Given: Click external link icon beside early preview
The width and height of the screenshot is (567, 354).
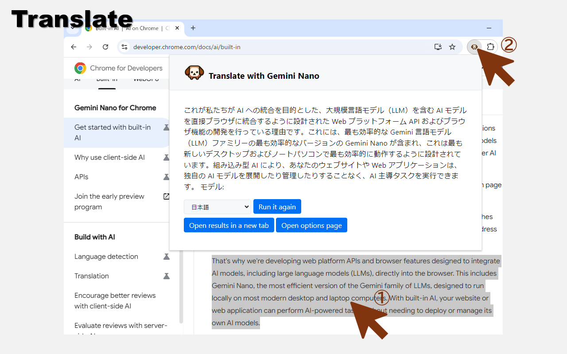Looking at the screenshot, I should point(167,196).
